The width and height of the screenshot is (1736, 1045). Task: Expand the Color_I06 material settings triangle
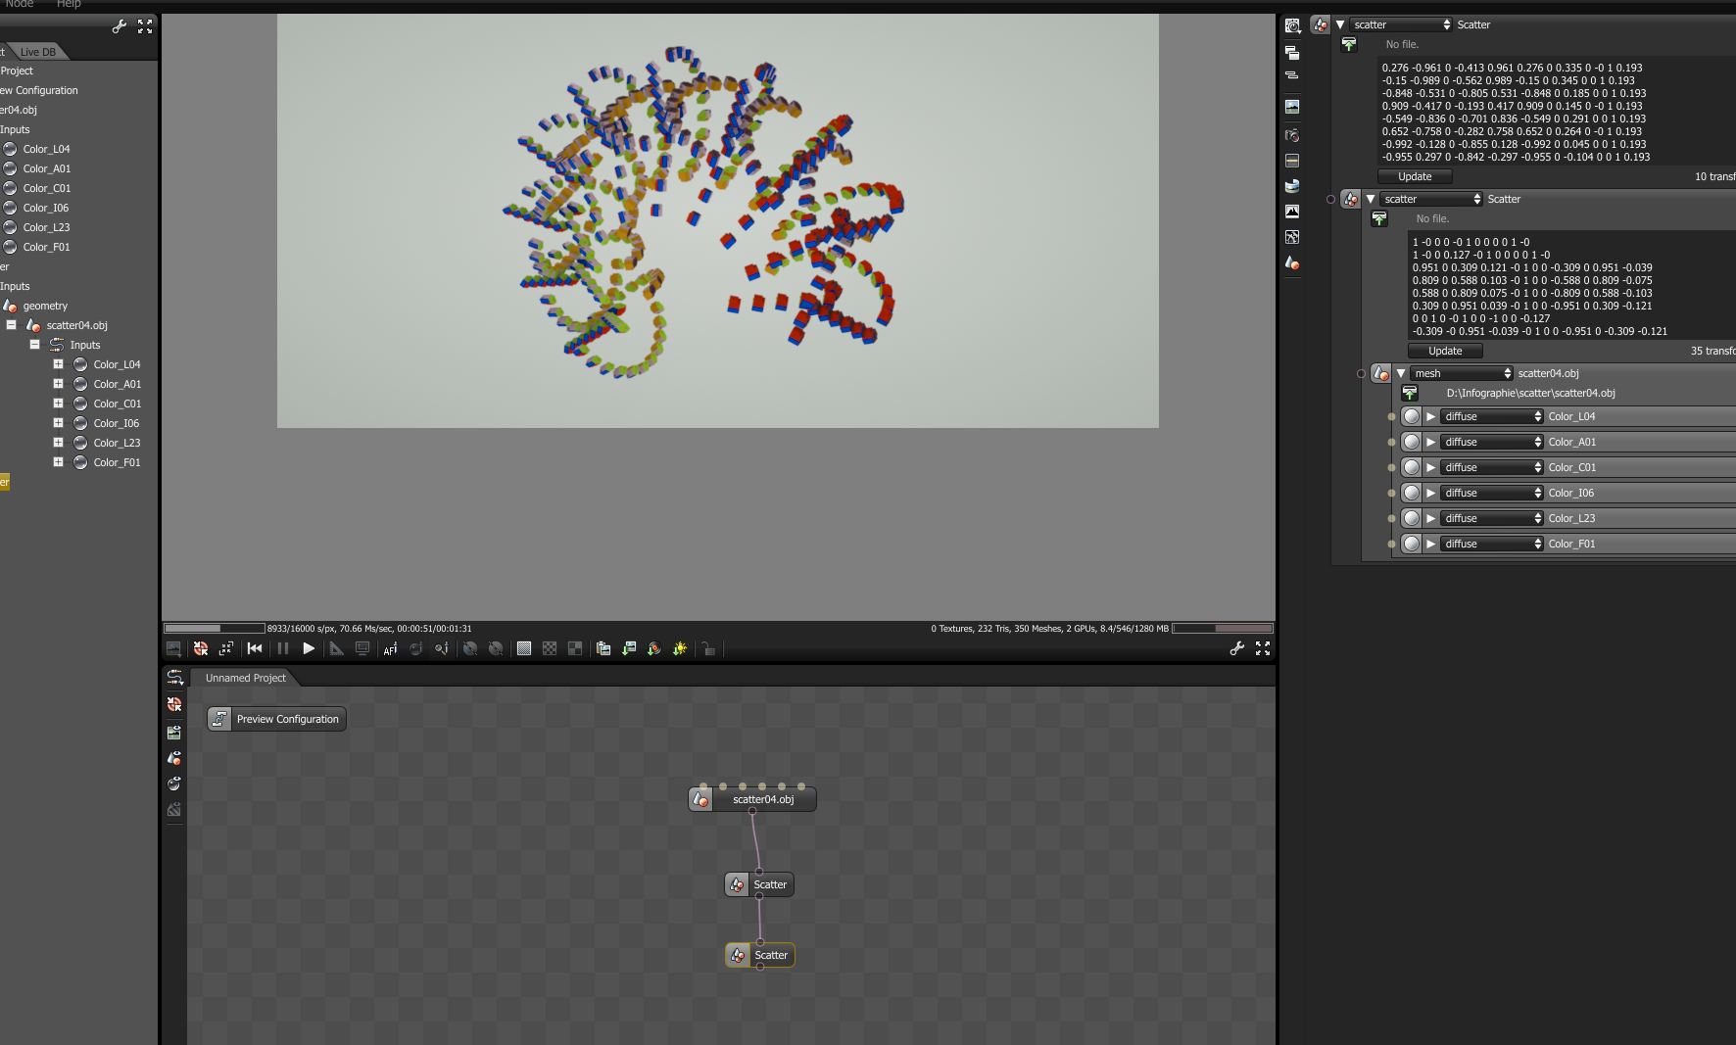(1431, 493)
